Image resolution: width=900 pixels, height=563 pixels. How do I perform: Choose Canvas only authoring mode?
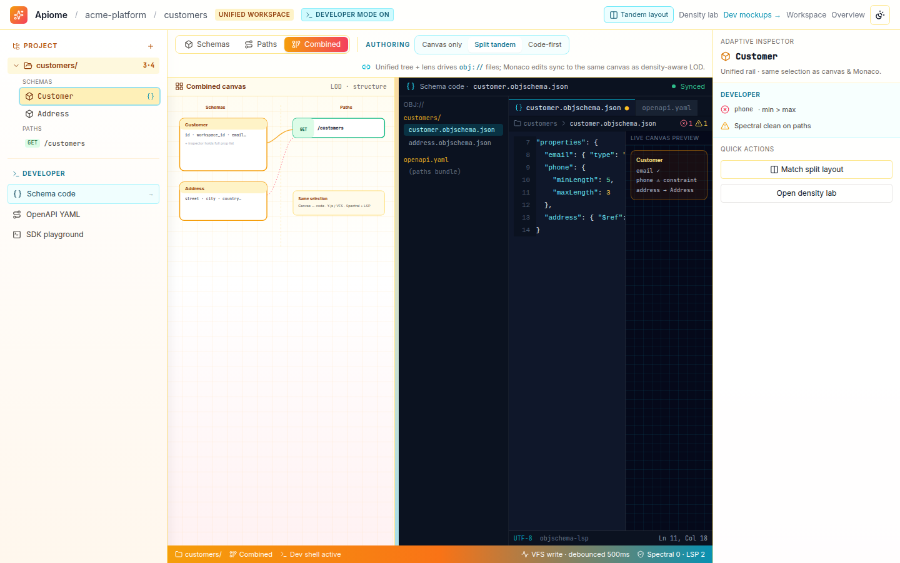[442, 44]
